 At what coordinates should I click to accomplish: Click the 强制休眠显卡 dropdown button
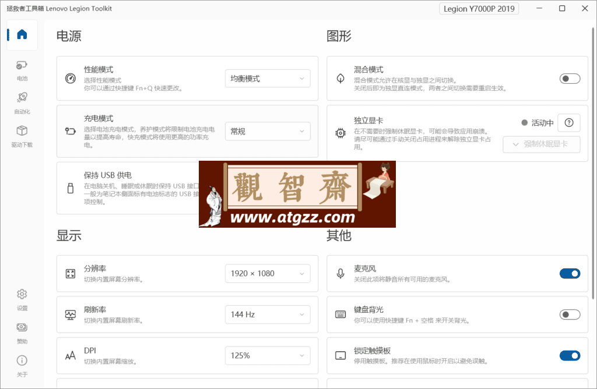click(x=542, y=144)
